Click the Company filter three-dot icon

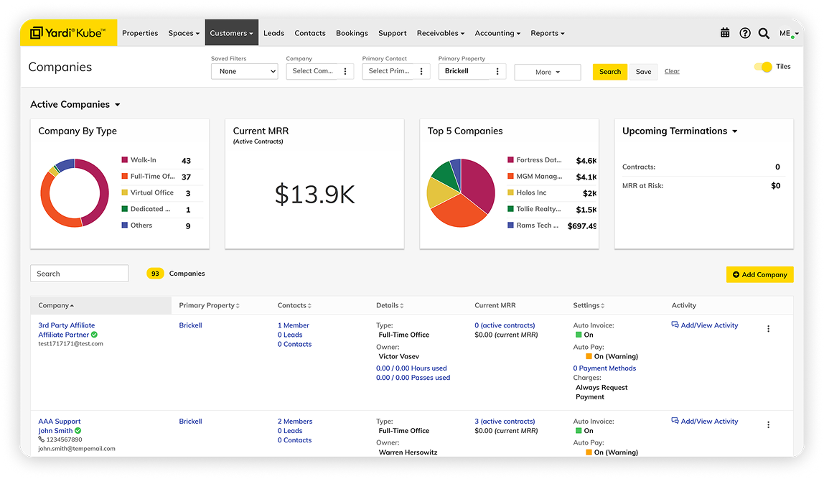click(x=345, y=72)
